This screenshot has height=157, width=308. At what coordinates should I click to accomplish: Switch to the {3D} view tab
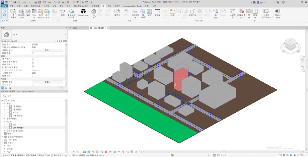tap(75, 28)
